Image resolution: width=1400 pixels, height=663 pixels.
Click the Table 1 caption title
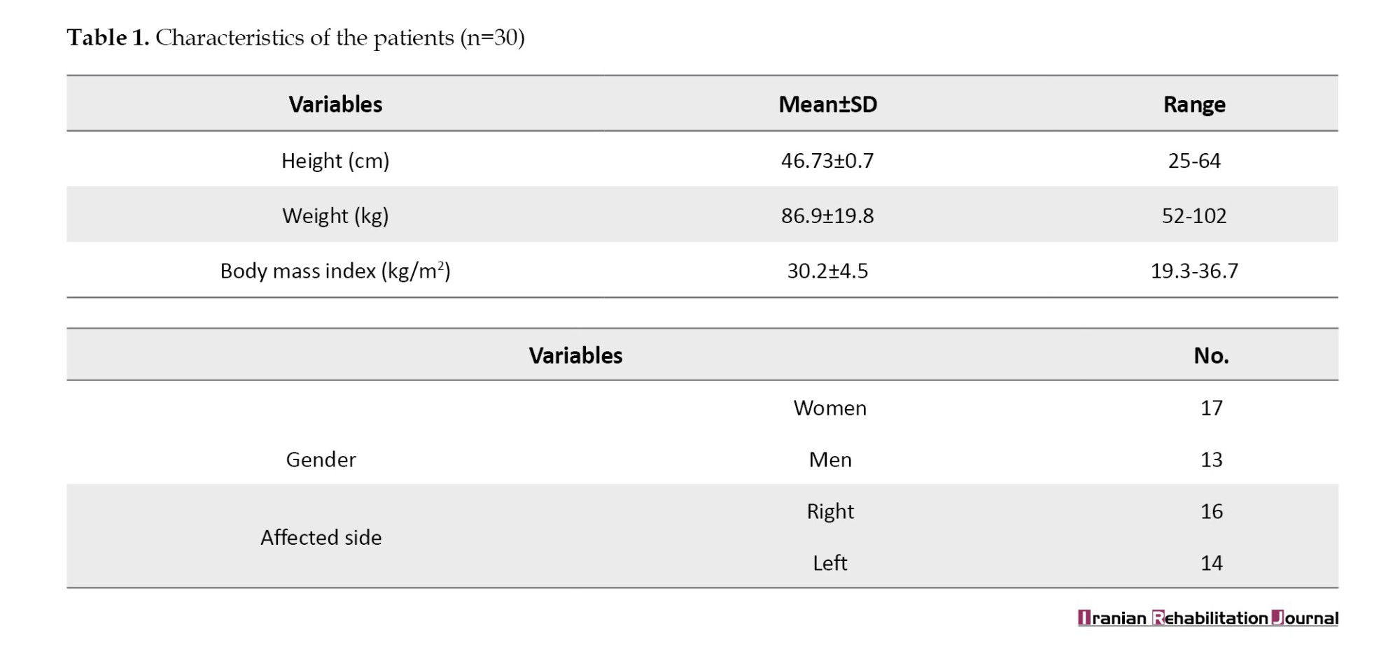[295, 38]
